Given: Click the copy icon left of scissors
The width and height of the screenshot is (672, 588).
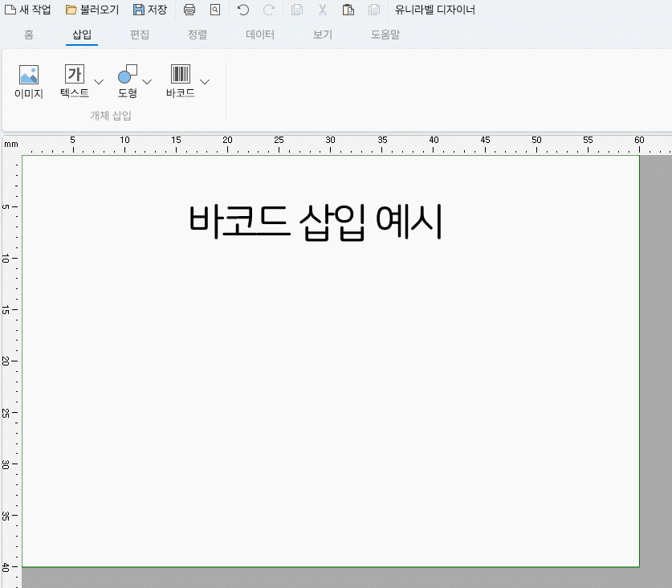Looking at the screenshot, I should [x=296, y=10].
